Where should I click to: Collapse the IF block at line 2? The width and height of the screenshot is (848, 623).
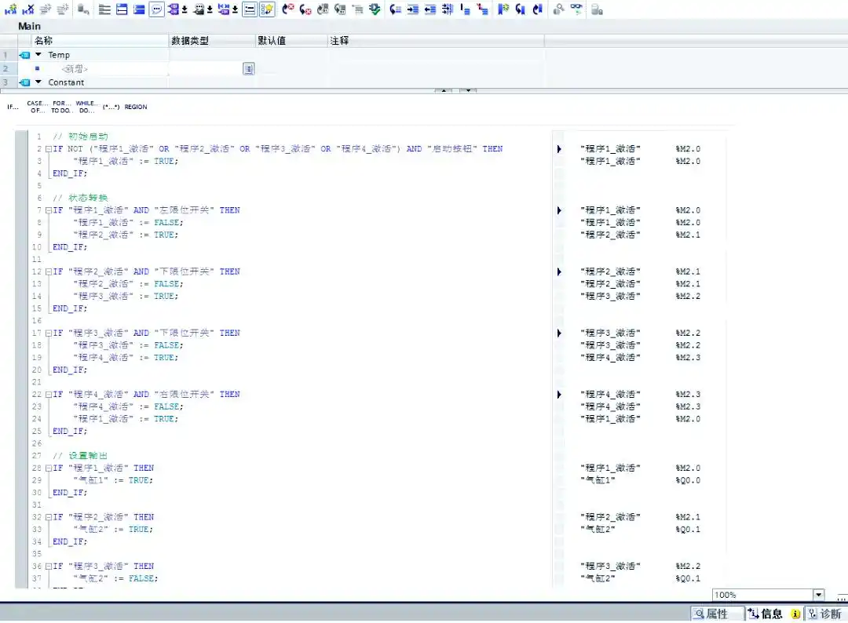pos(48,149)
